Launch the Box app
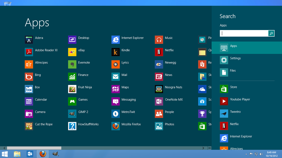This screenshot has width=282, height=158. pyautogui.click(x=29, y=89)
